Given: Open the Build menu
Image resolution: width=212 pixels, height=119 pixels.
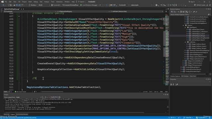Looking at the screenshot, I should (x=30, y=2).
